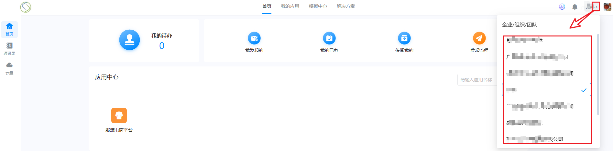Click the 我的已办 calendar-check icon
Image resolution: width=613 pixels, height=151 pixels.
329,38
